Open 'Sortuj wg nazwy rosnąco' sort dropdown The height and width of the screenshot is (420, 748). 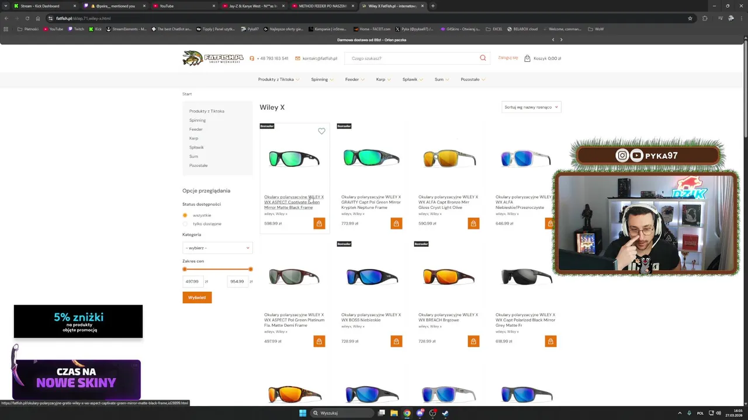pyautogui.click(x=531, y=107)
